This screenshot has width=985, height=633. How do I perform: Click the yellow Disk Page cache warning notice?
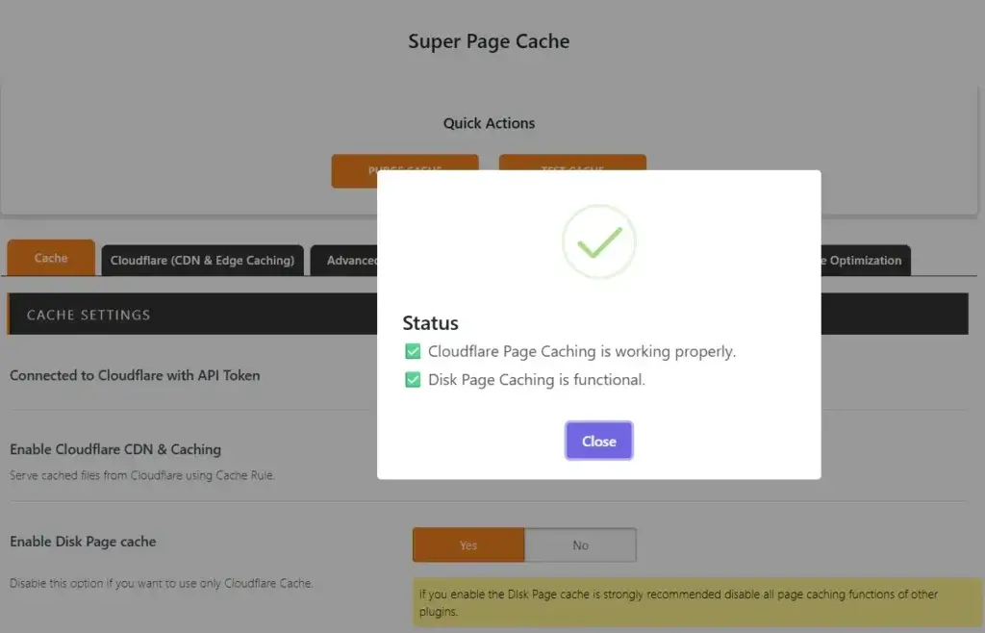pyautogui.click(x=697, y=602)
